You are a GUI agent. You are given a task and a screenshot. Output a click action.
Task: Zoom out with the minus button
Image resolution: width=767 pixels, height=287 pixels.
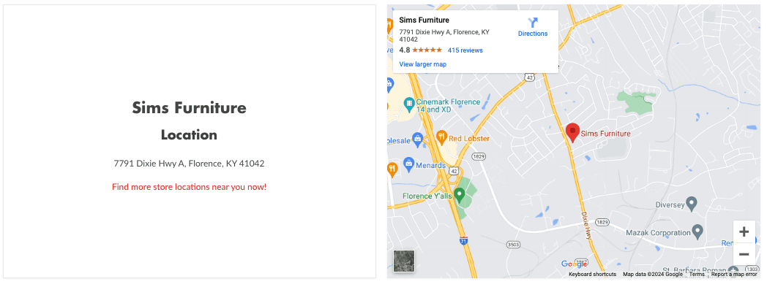point(744,254)
